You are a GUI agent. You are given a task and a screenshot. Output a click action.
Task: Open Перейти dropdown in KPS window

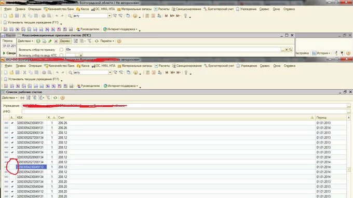point(107,41)
